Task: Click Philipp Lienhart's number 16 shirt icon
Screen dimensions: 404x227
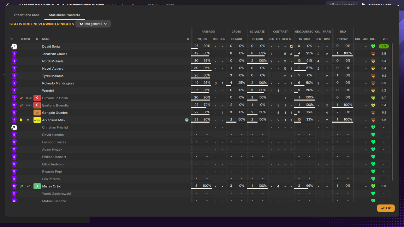Action: click(x=14, y=157)
